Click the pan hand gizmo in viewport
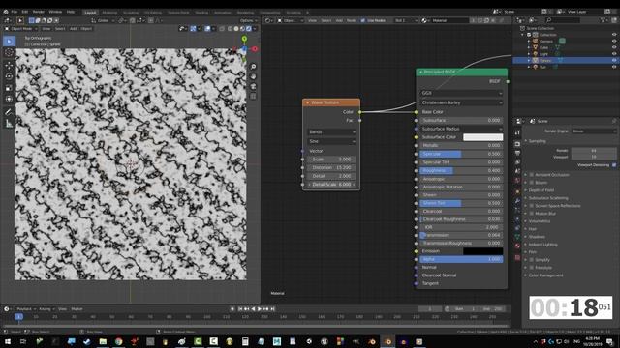This screenshot has width=620, height=348. 253,76
